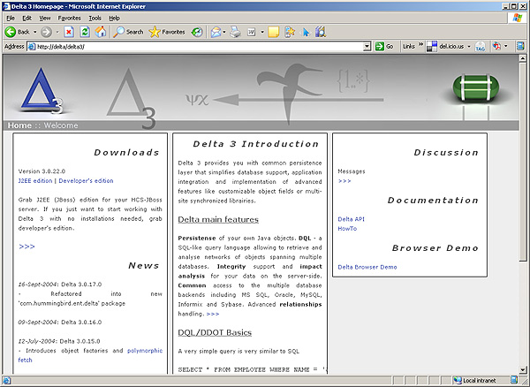This screenshot has height=387, width=530.
Task: Click the green database cylinder graphic
Action: (x=476, y=87)
